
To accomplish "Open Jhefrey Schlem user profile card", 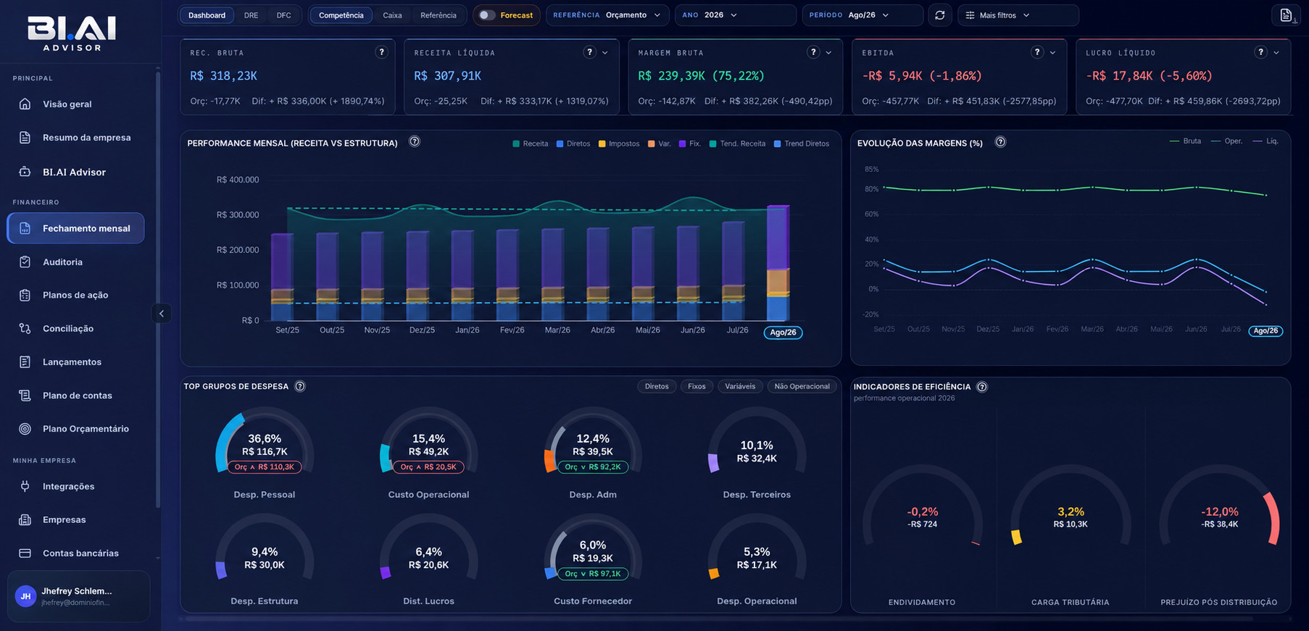I will point(78,596).
